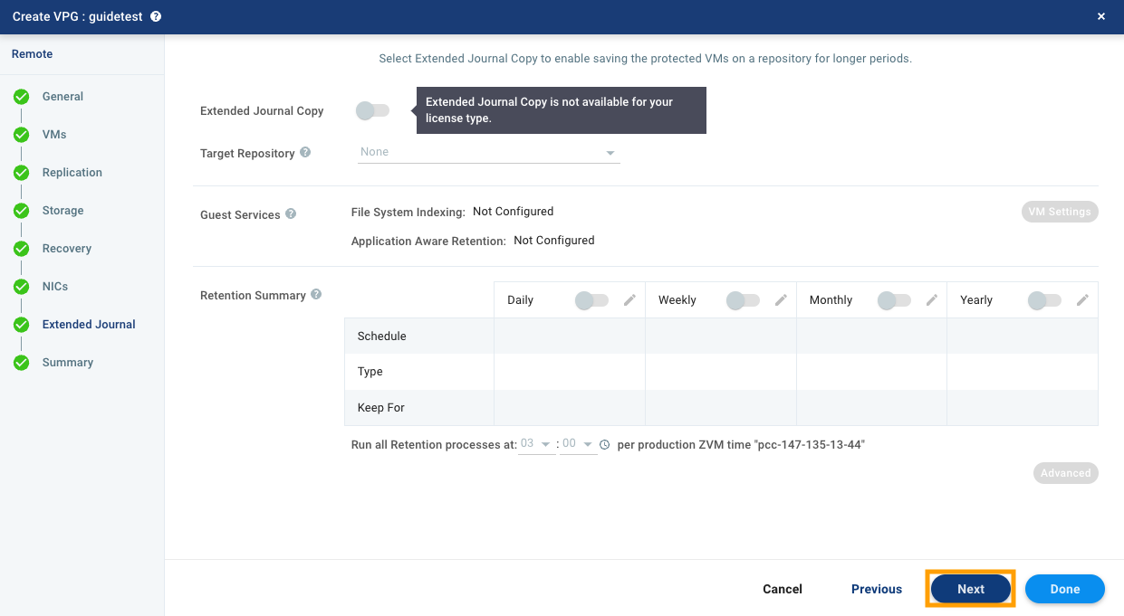Open the retention hour dropdown showing 03

pos(536,444)
